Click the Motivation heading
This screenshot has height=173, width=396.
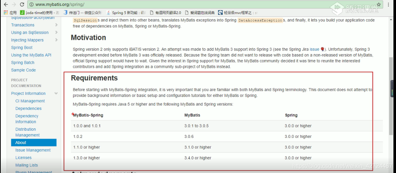click(x=88, y=38)
